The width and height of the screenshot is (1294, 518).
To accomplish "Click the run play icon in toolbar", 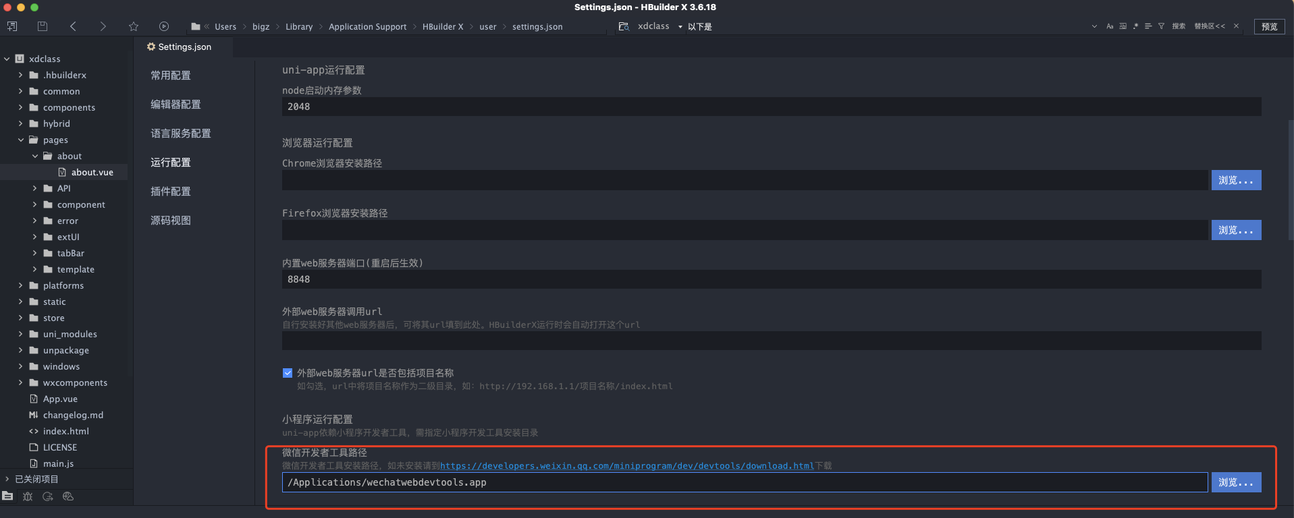I will coord(164,26).
